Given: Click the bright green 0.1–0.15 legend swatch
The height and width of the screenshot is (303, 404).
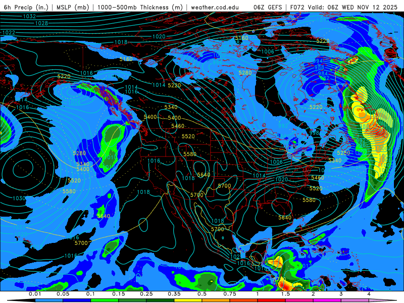Looking at the screenshot, I should coord(105,300).
